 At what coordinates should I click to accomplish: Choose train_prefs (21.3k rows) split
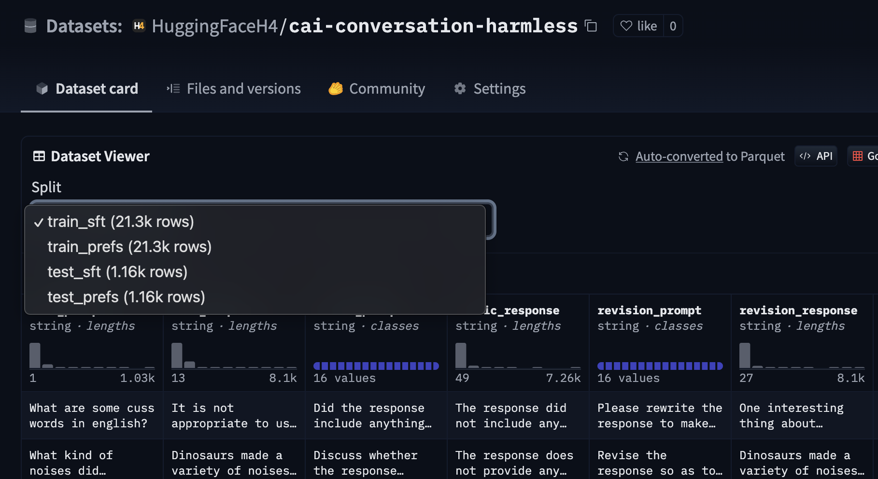click(x=129, y=247)
